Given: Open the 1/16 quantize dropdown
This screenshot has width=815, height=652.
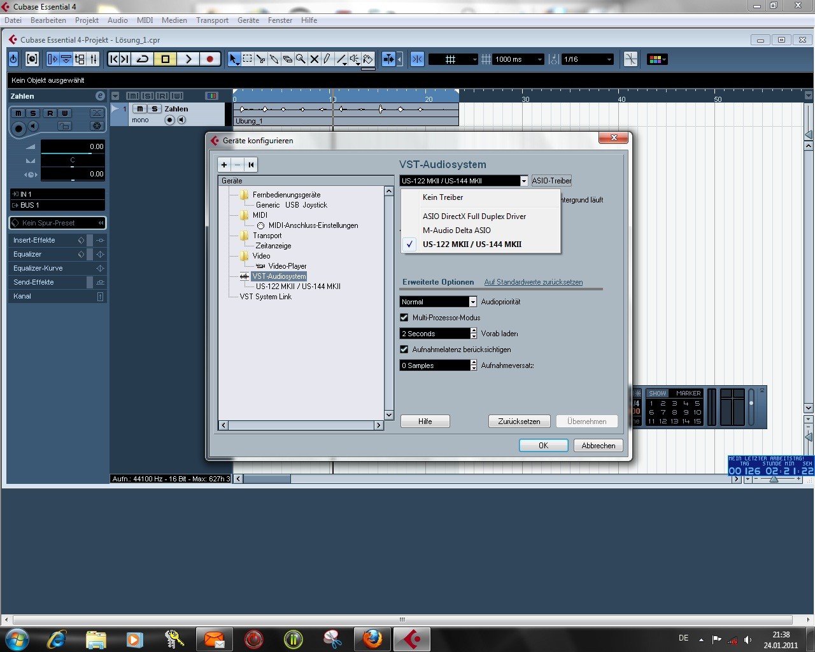Looking at the screenshot, I should [x=587, y=59].
